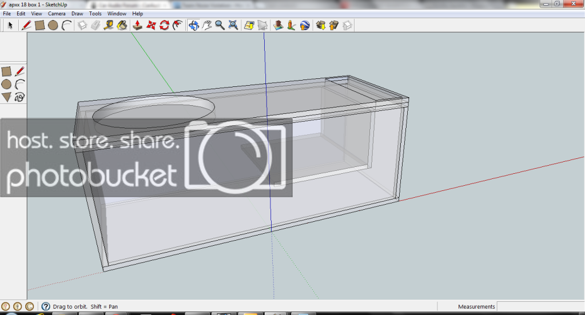Click the Make Component icon
This screenshot has height=315, width=585.
[82, 25]
